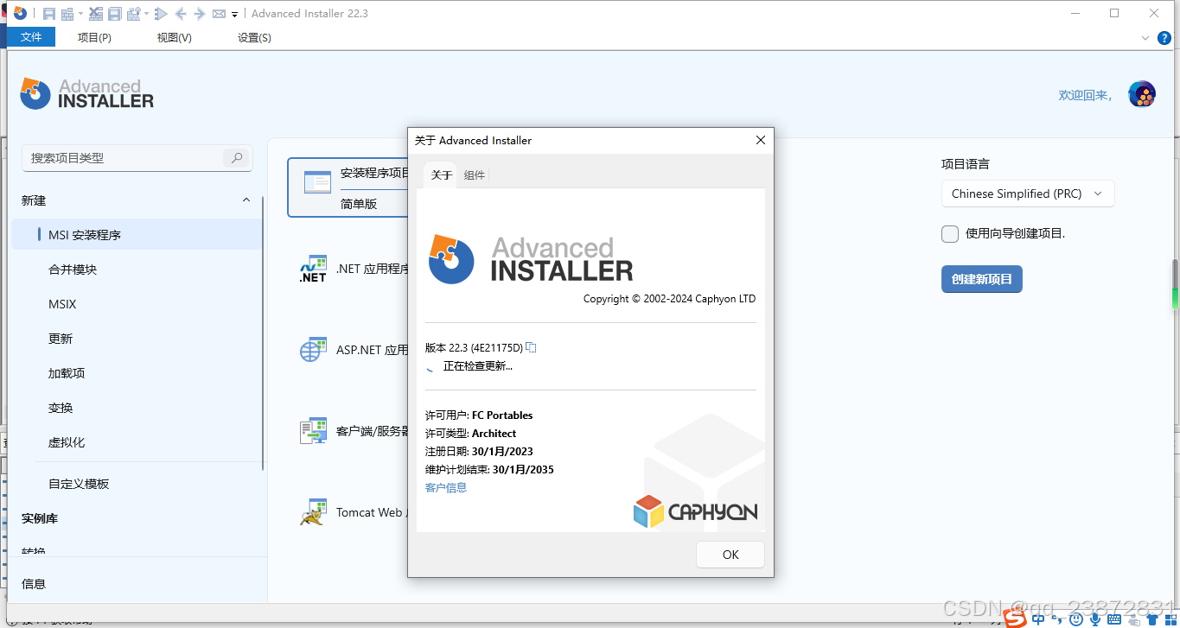
Task: Open the Sogou soft keyboard icon
Action: click(x=1114, y=619)
